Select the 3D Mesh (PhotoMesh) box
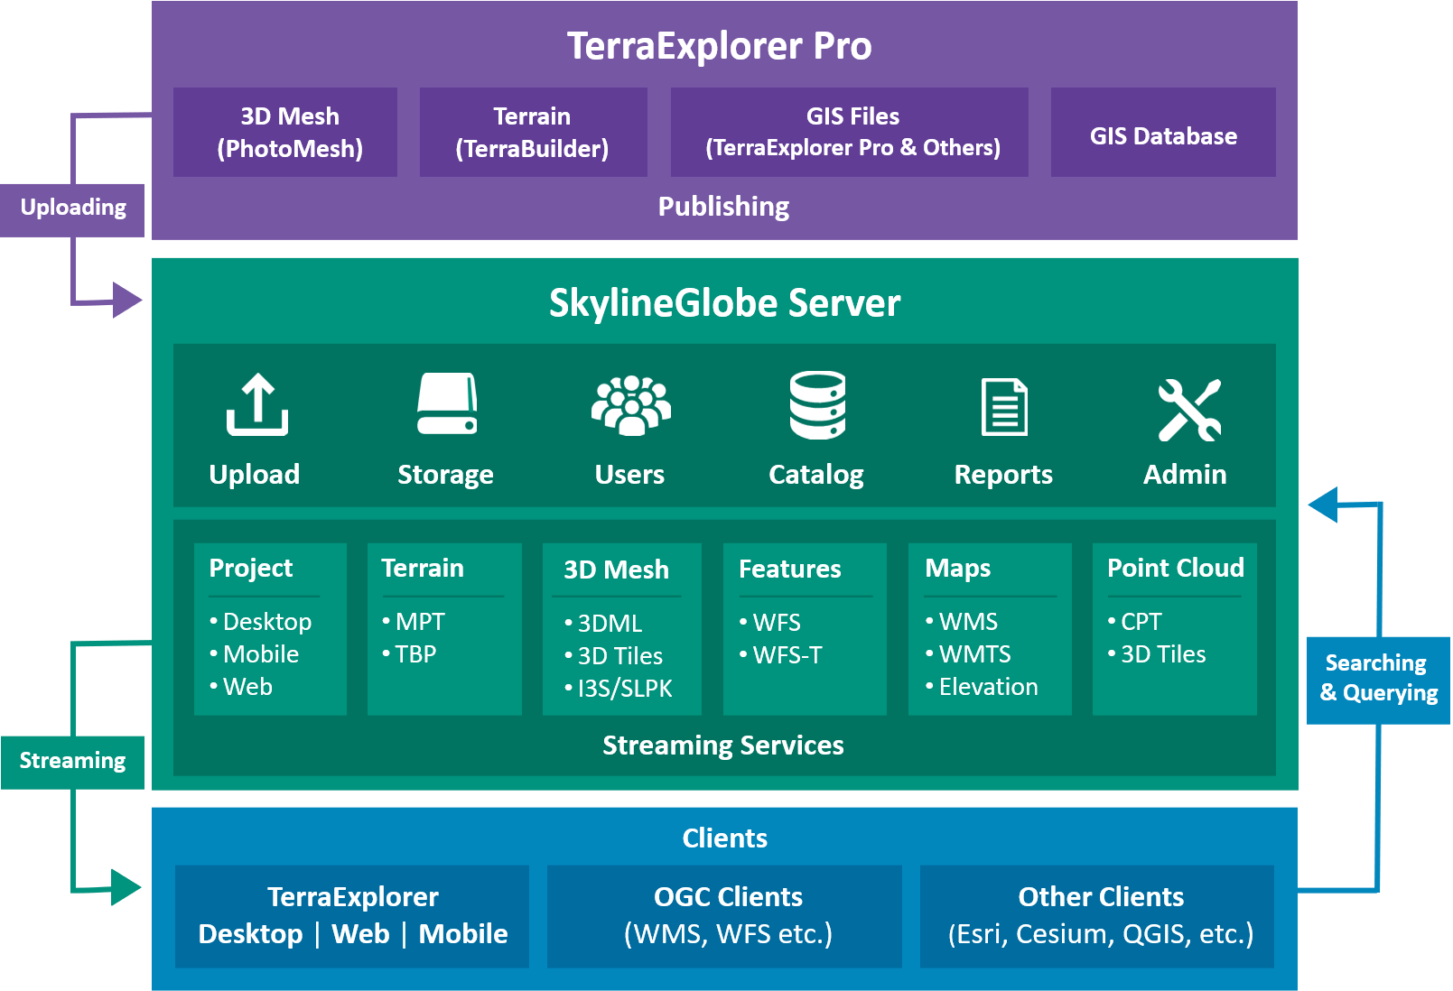Image resolution: width=1453 pixels, height=991 pixels. coord(285,132)
